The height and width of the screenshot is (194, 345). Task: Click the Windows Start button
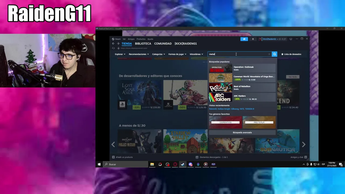pyautogui.click(x=99, y=164)
